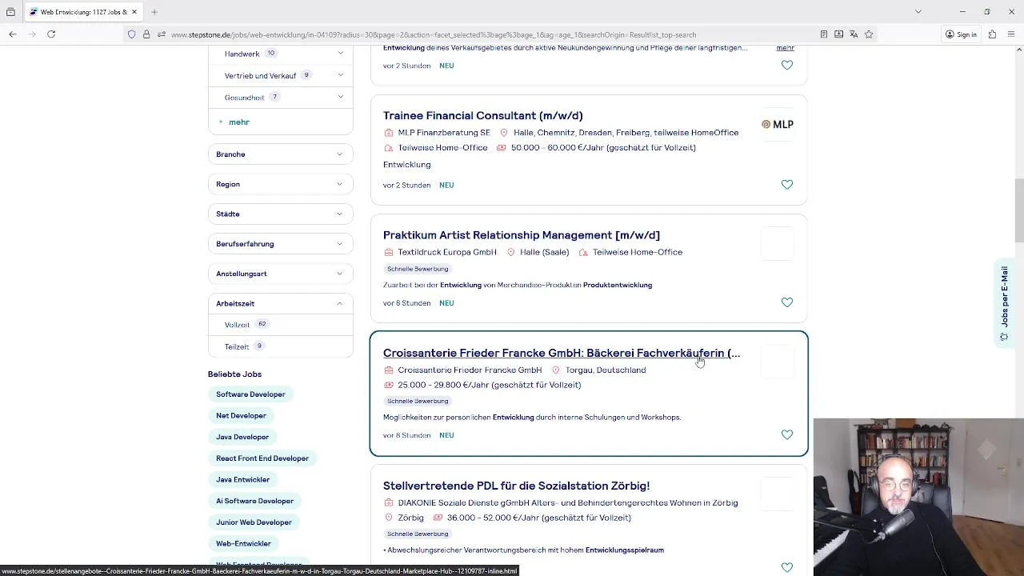Save the Trainee Financial Consultant job with the heart
1024x576 pixels.
pyautogui.click(x=786, y=185)
